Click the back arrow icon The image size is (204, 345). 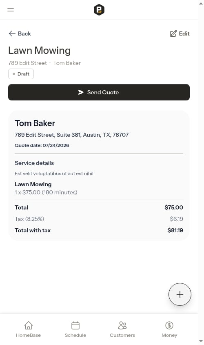tap(12, 33)
